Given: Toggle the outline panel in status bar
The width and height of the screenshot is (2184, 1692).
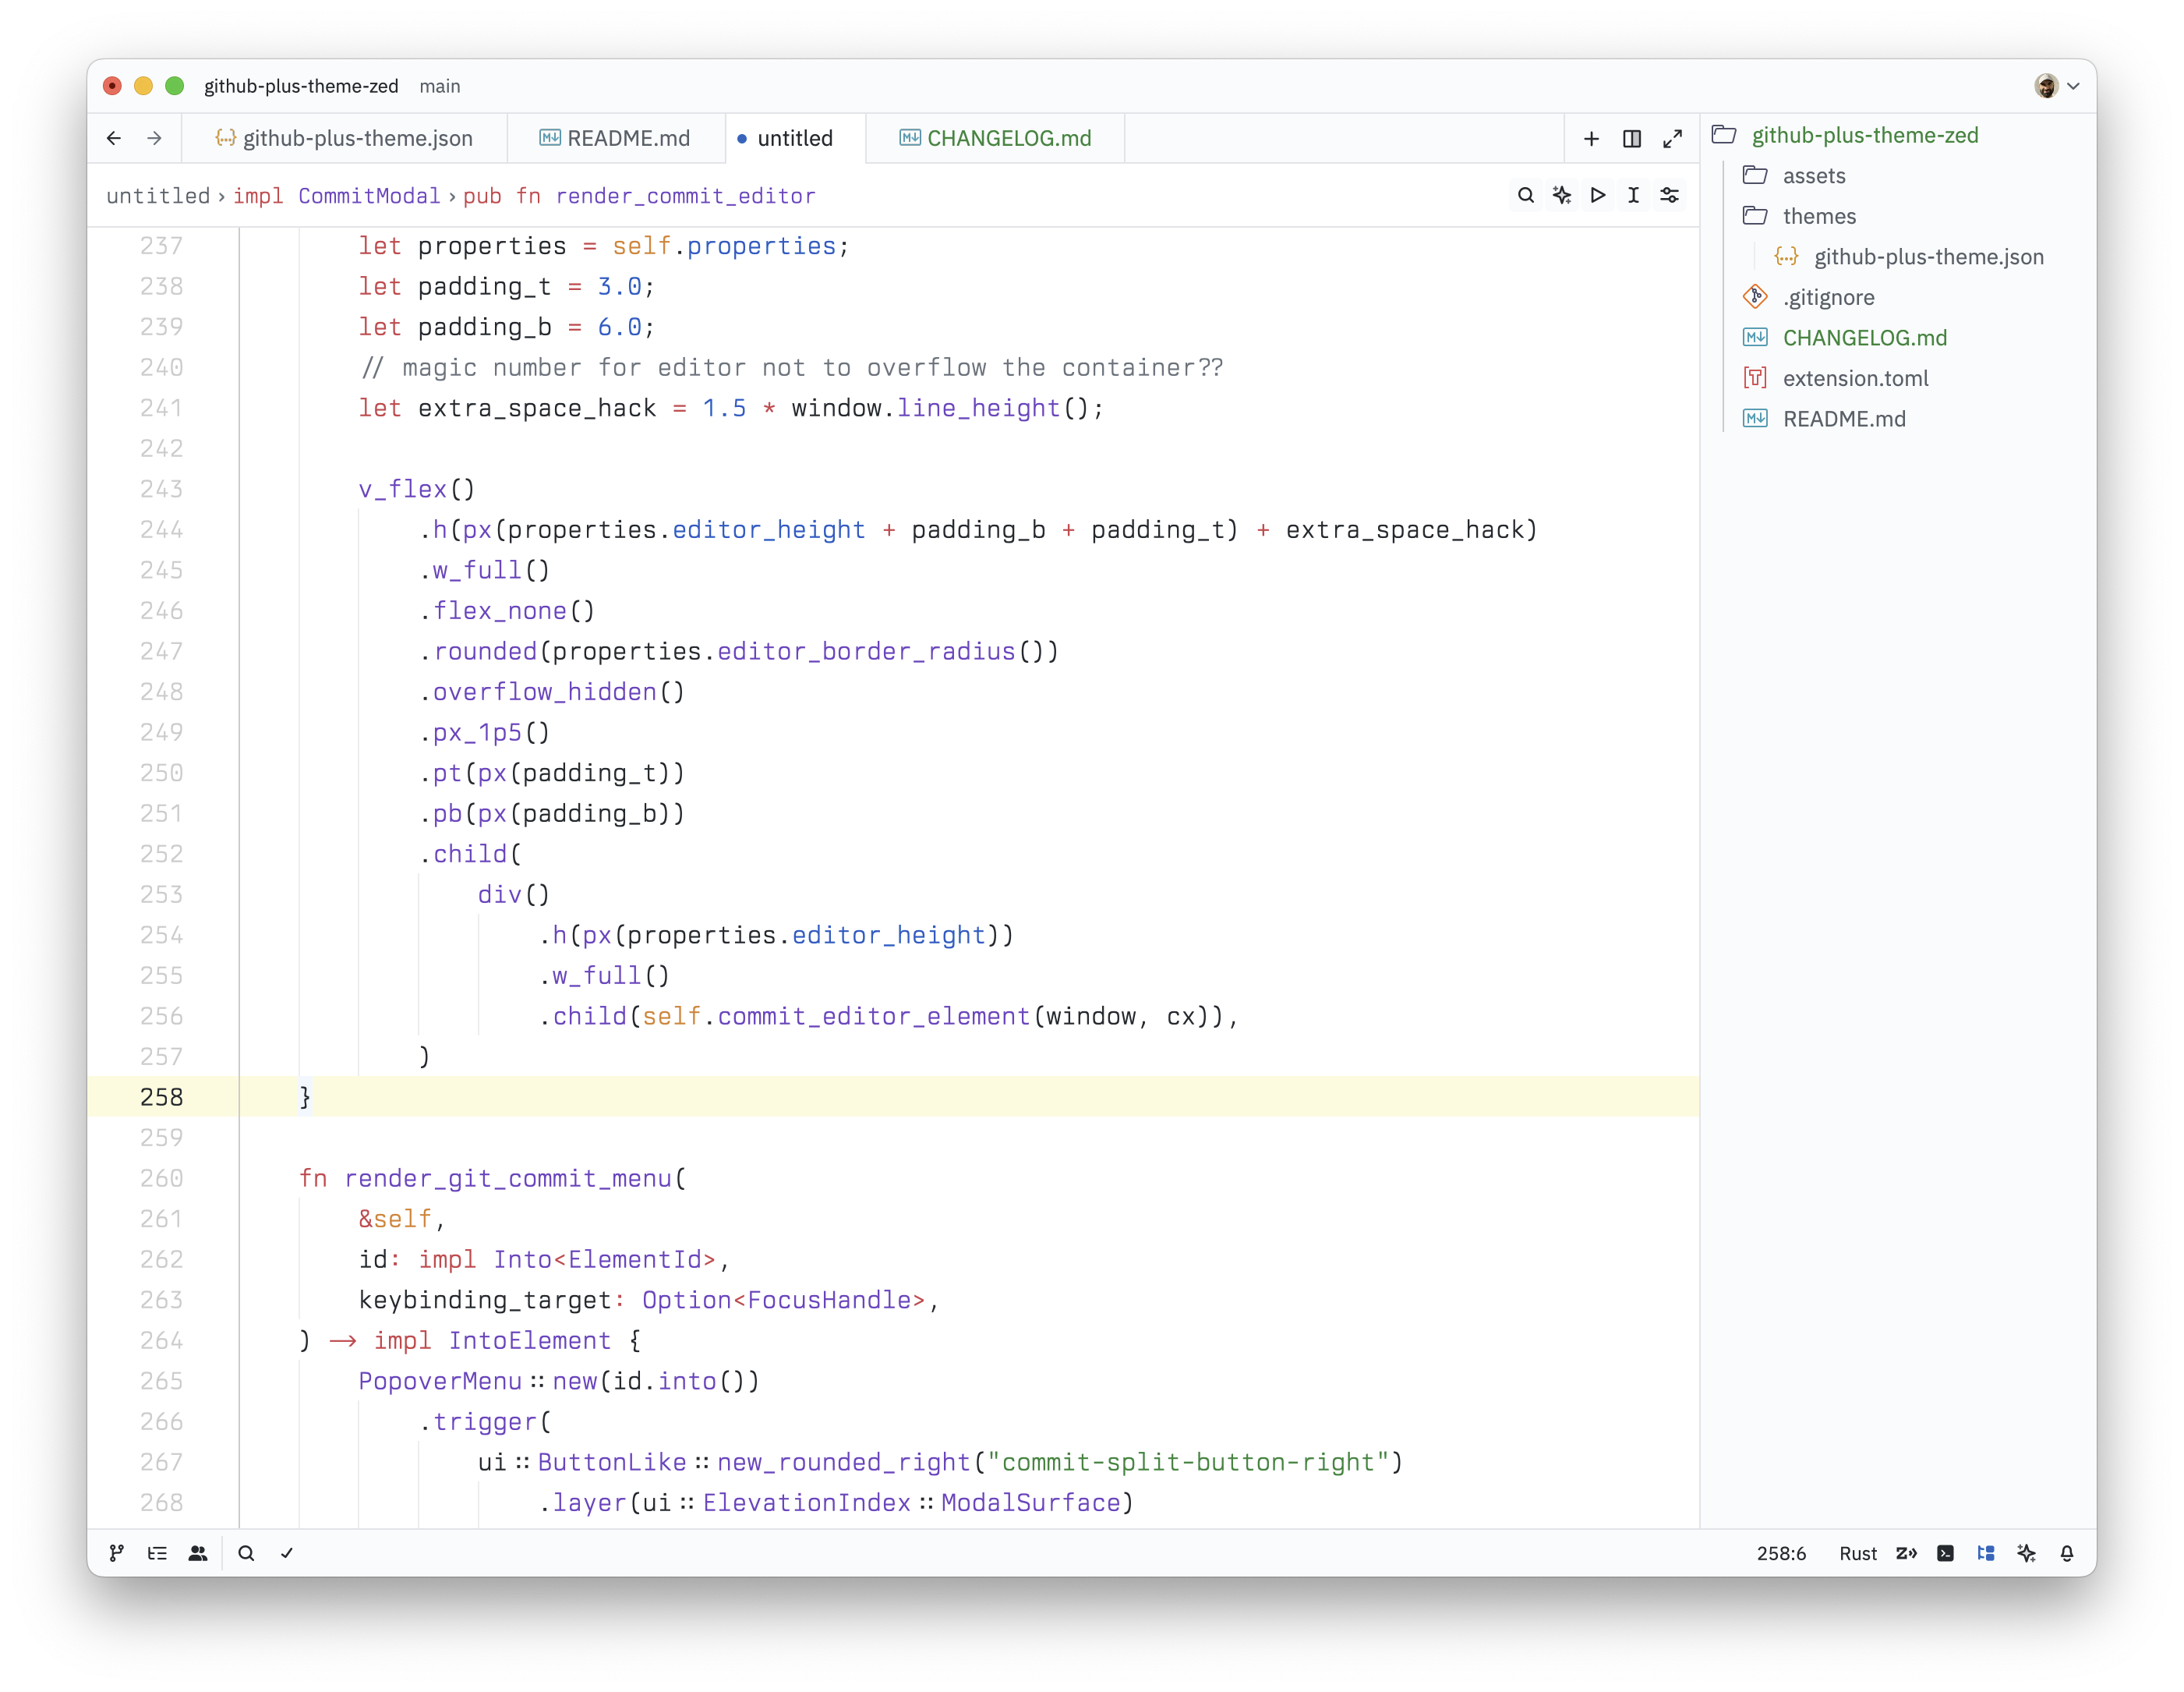Looking at the screenshot, I should (x=157, y=1553).
